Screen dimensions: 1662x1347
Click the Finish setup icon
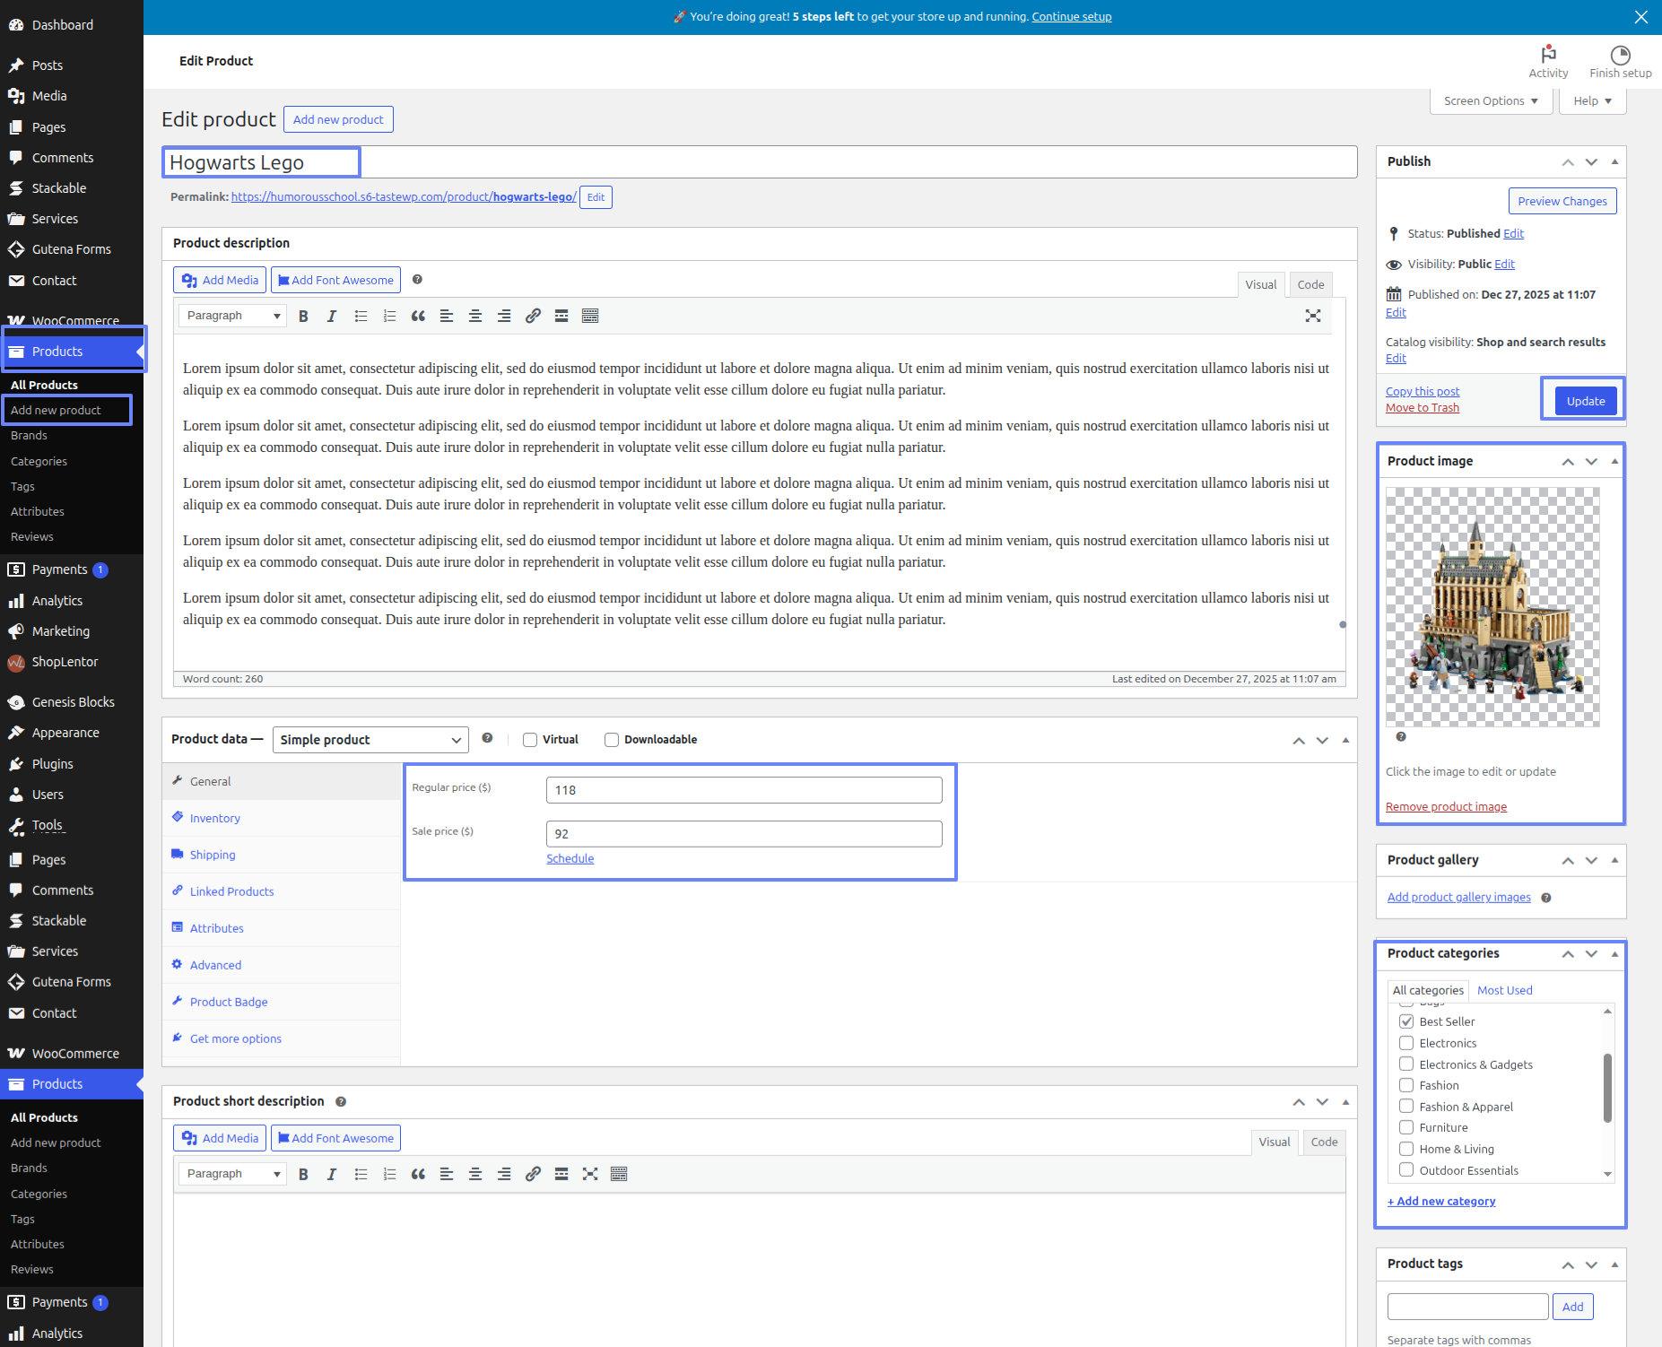(1620, 55)
